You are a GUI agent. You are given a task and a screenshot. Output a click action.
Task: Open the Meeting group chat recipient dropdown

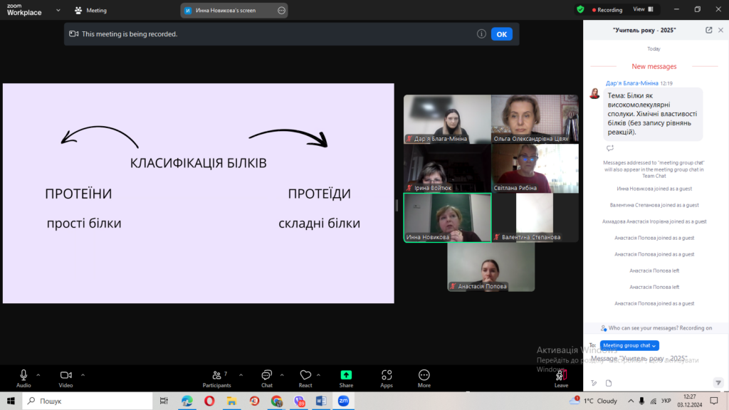[x=629, y=345]
